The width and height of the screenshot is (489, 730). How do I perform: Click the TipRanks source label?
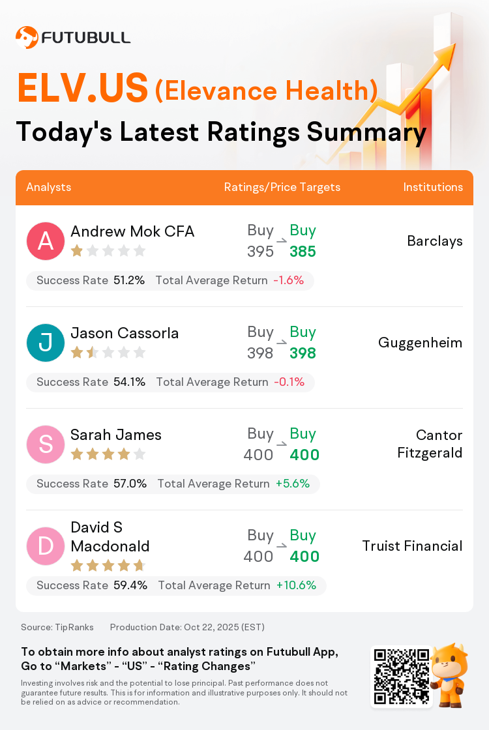point(57,627)
